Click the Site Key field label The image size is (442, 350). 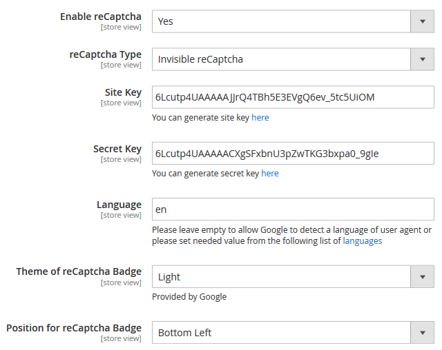point(123,92)
